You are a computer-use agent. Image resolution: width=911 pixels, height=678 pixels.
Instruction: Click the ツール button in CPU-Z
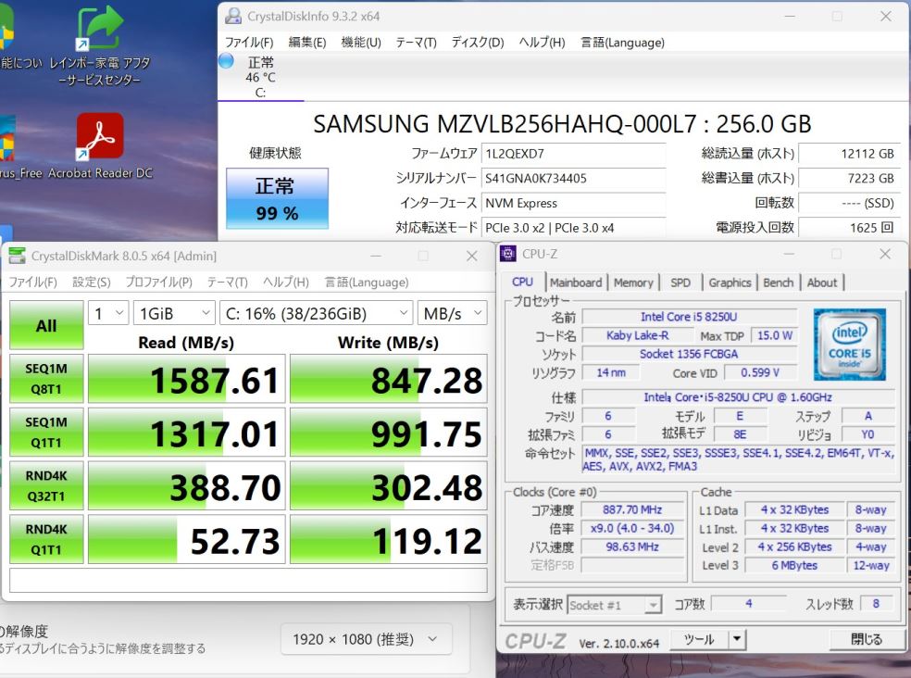pyautogui.click(x=699, y=639)
